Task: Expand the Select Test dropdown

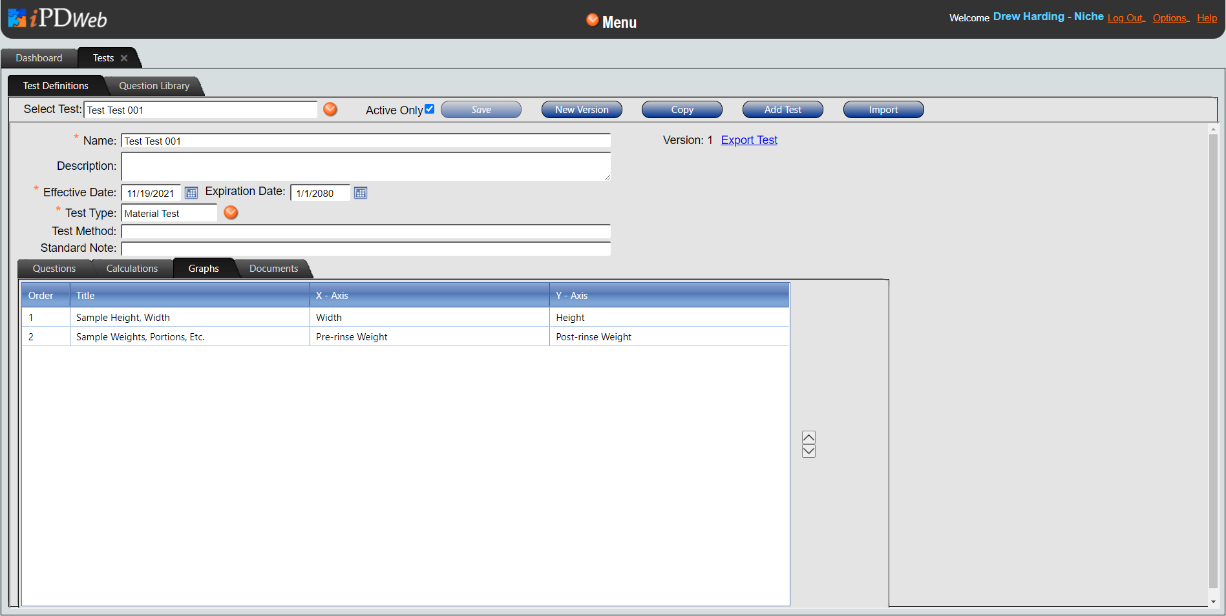Action: pos(330,109)
